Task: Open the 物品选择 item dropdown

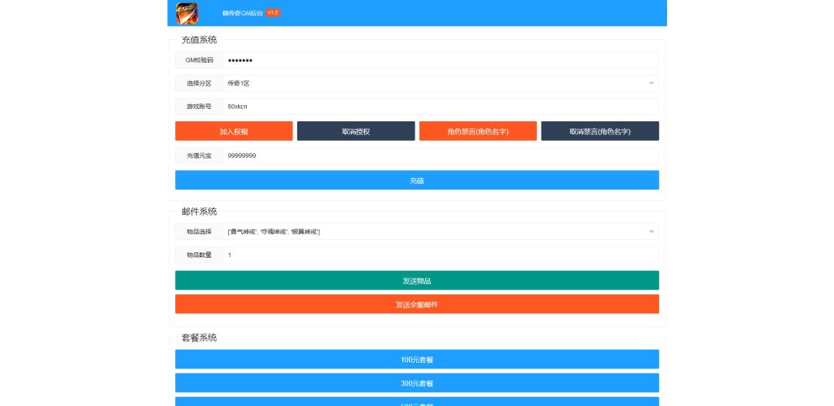Action: tap(441, 232)
